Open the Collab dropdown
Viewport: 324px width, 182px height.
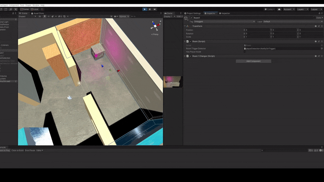tap(270, 9)
